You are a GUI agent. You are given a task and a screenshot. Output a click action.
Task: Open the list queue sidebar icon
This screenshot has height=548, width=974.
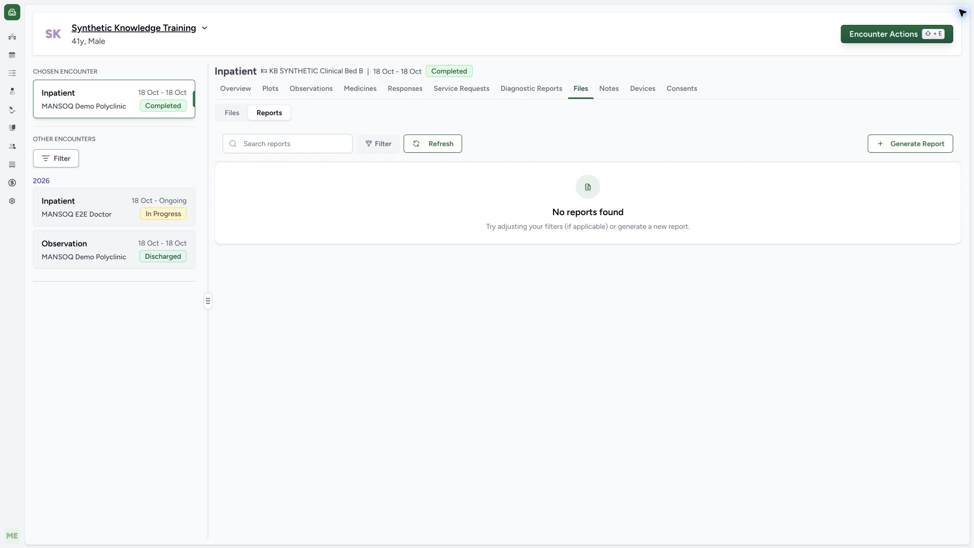pyautogui.click(x=12, y=73)
